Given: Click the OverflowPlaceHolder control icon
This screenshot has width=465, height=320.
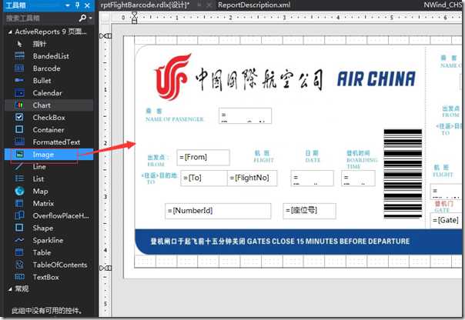Looking at the screenshot, I should 19,215.
